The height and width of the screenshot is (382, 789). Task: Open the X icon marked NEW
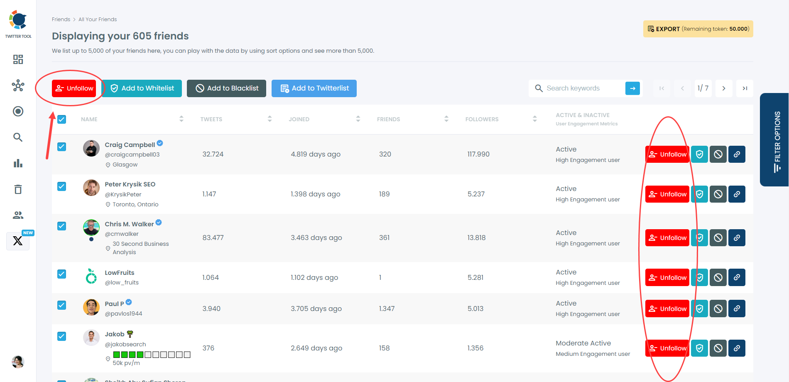(18, 241)
